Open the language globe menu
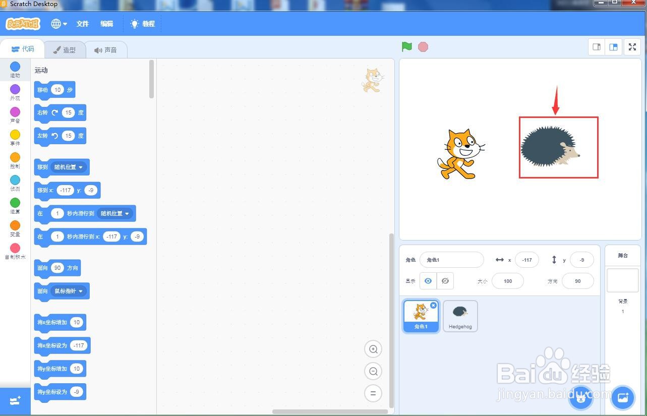This screenshot has width=647, height=416. (59, 24)
